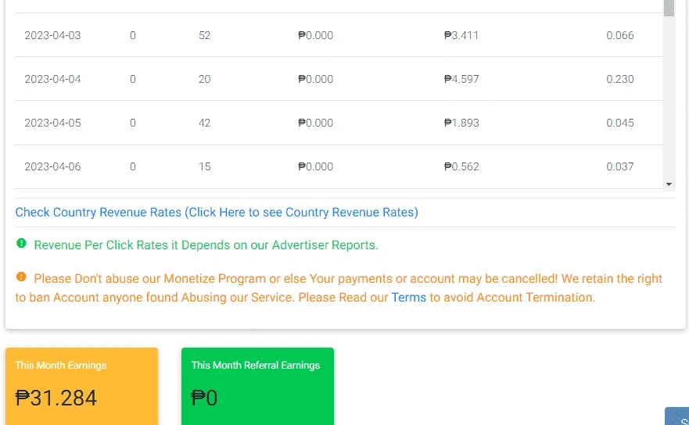Screen dimensions: 689x425
Task: Click the amount ₱0.562
Action: point(461,166)
